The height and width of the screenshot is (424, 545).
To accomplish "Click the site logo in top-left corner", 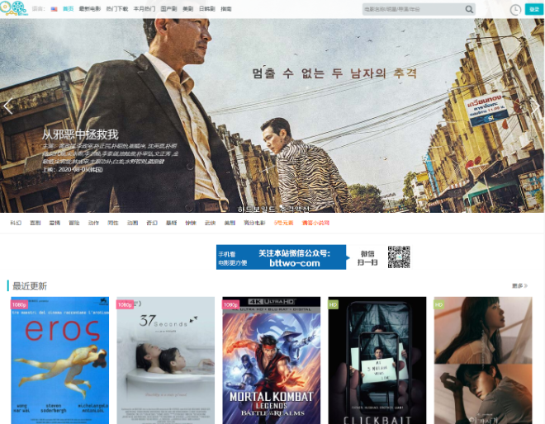I will click(x=14, y=9).
